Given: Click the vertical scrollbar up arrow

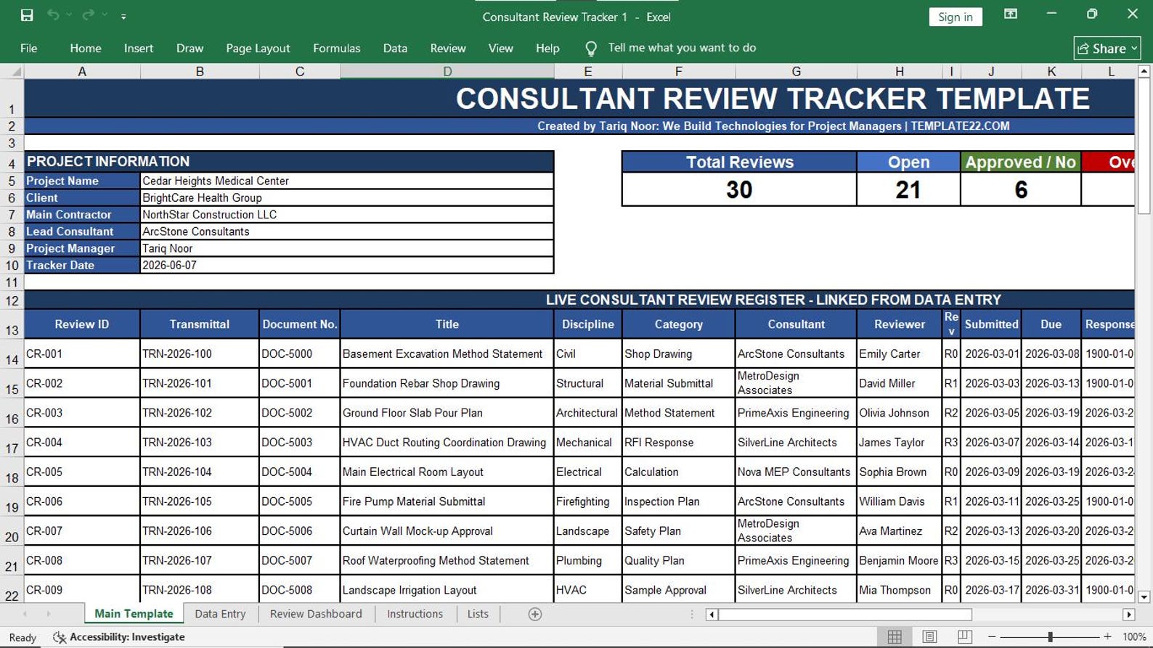Looking at the screenshot, I should pyautogui.click(x=1144, y=71).
